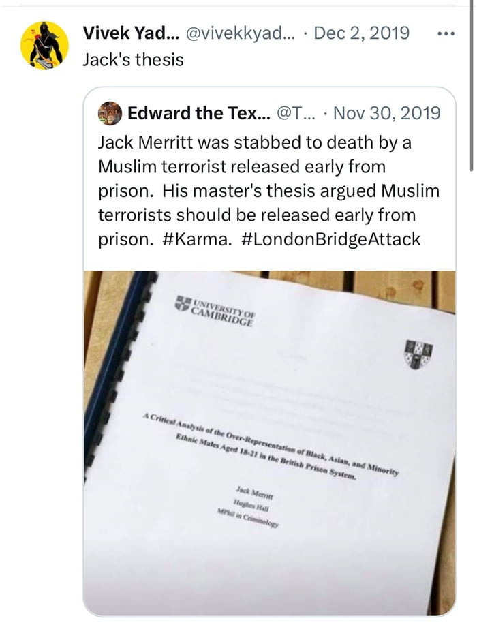Click the quoted tweet's @T... handle

286,113
